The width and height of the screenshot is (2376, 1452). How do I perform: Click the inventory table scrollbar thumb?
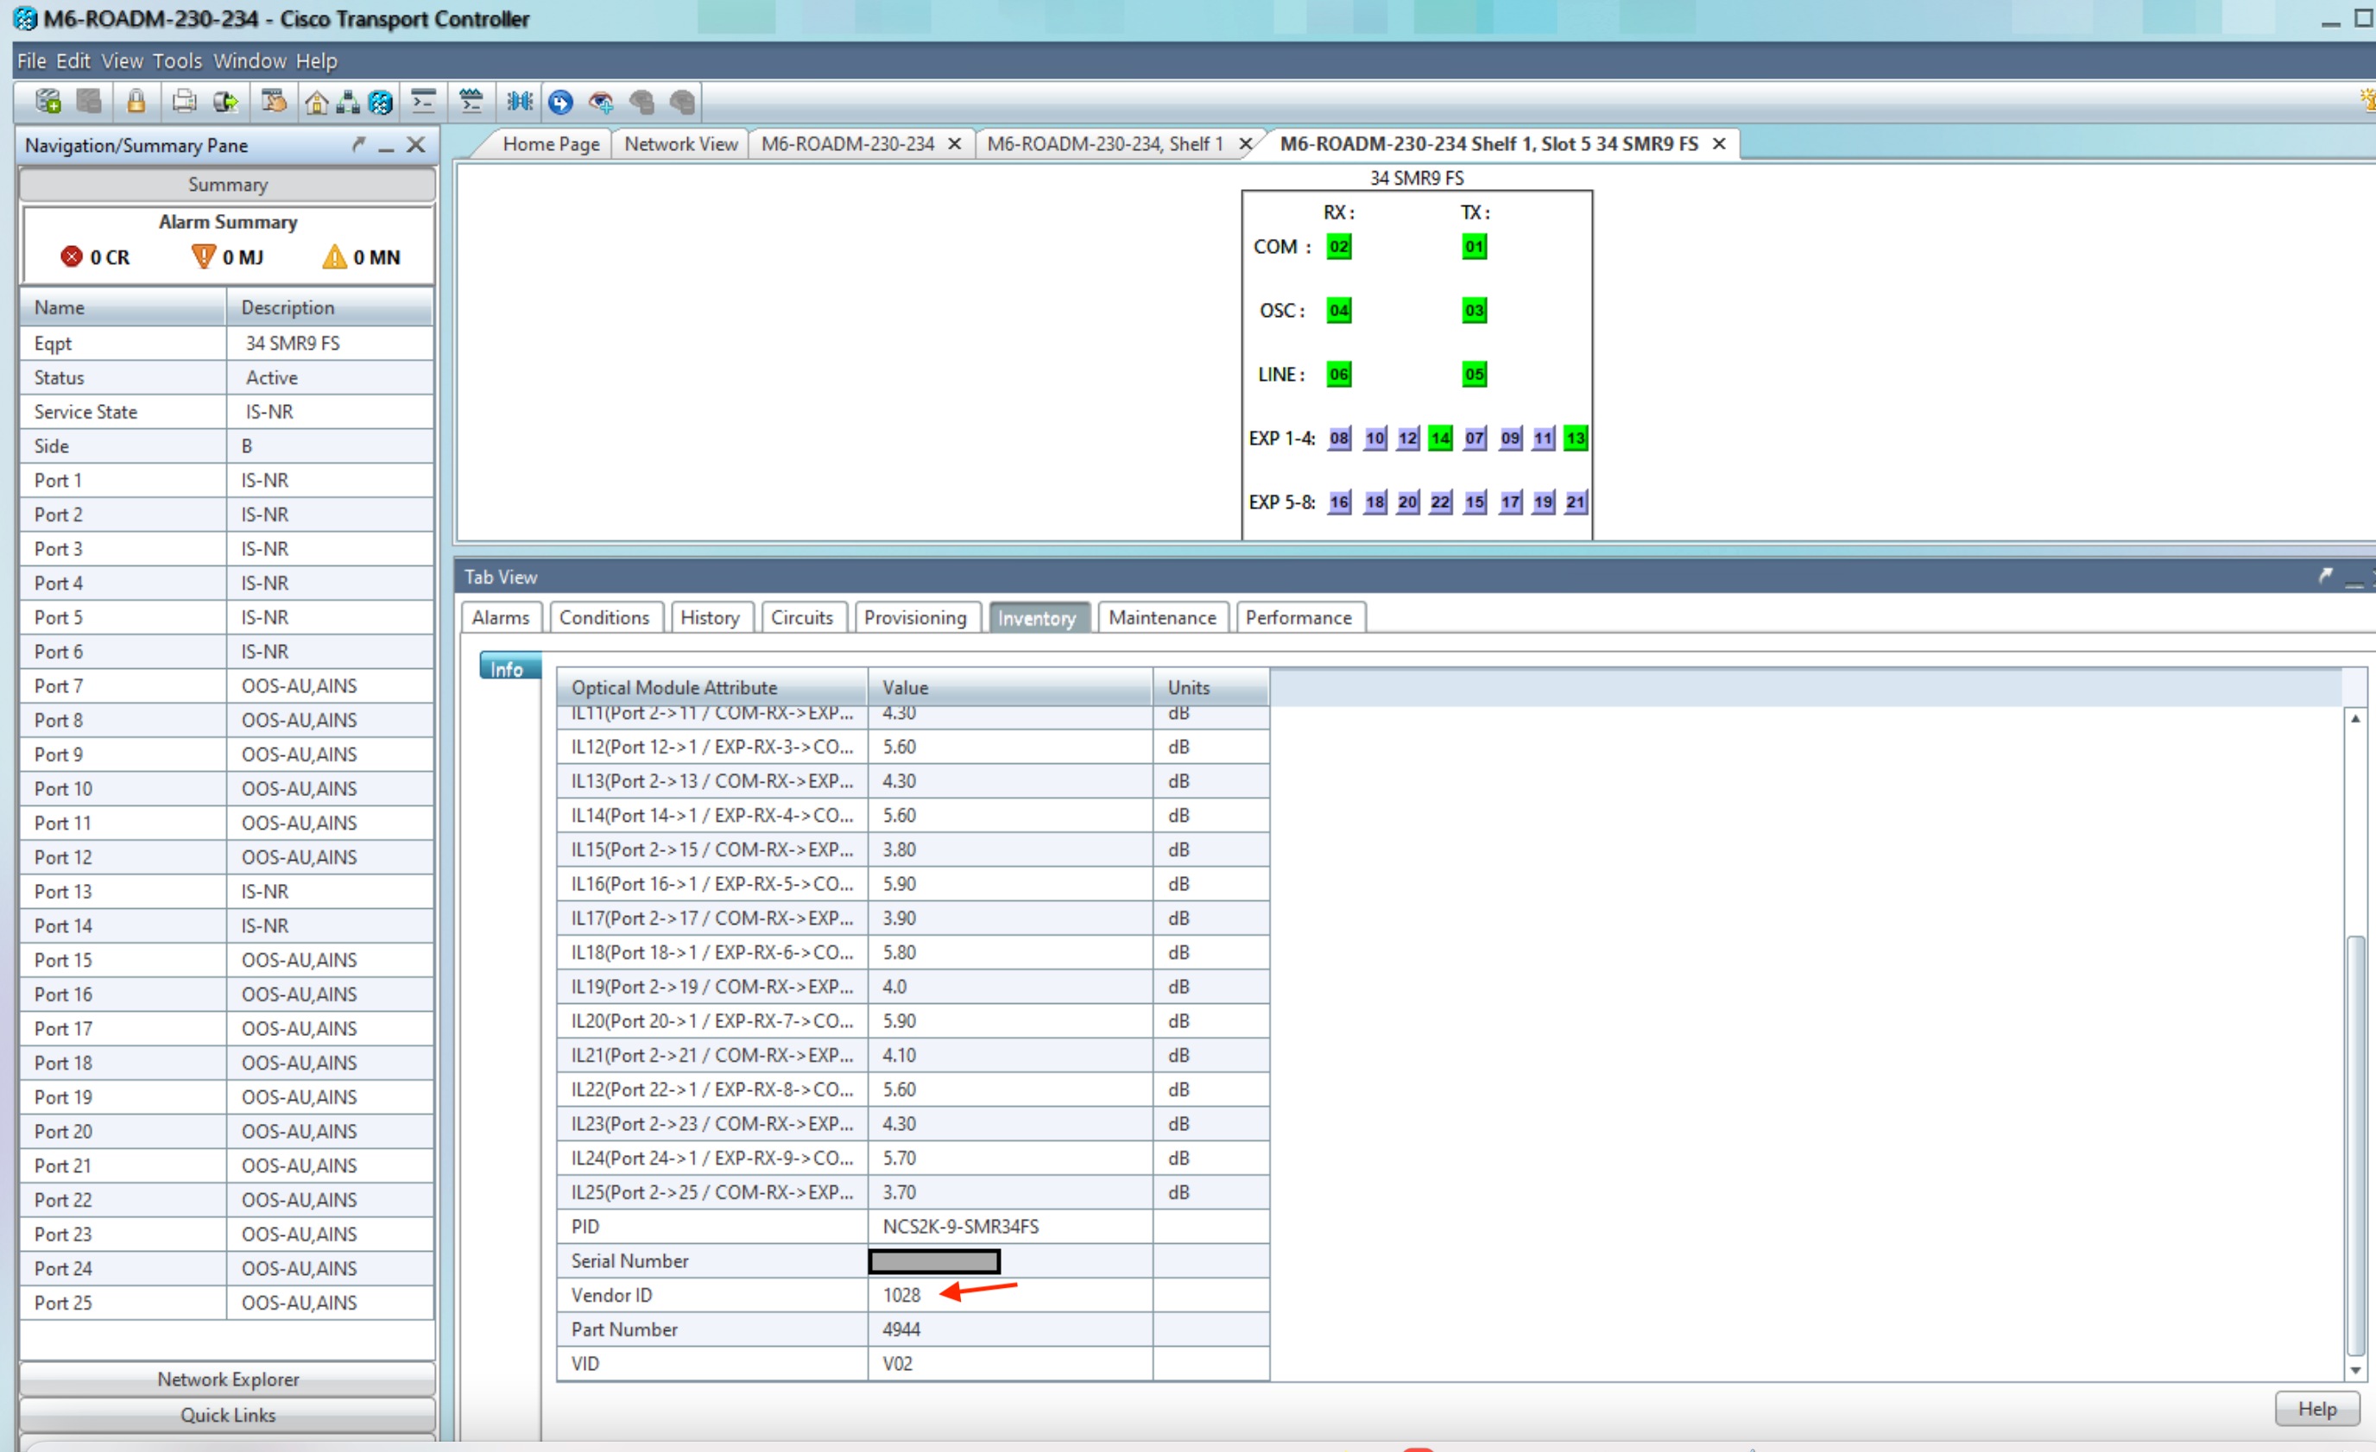pyautogui.click(x=2354, y=1145)
